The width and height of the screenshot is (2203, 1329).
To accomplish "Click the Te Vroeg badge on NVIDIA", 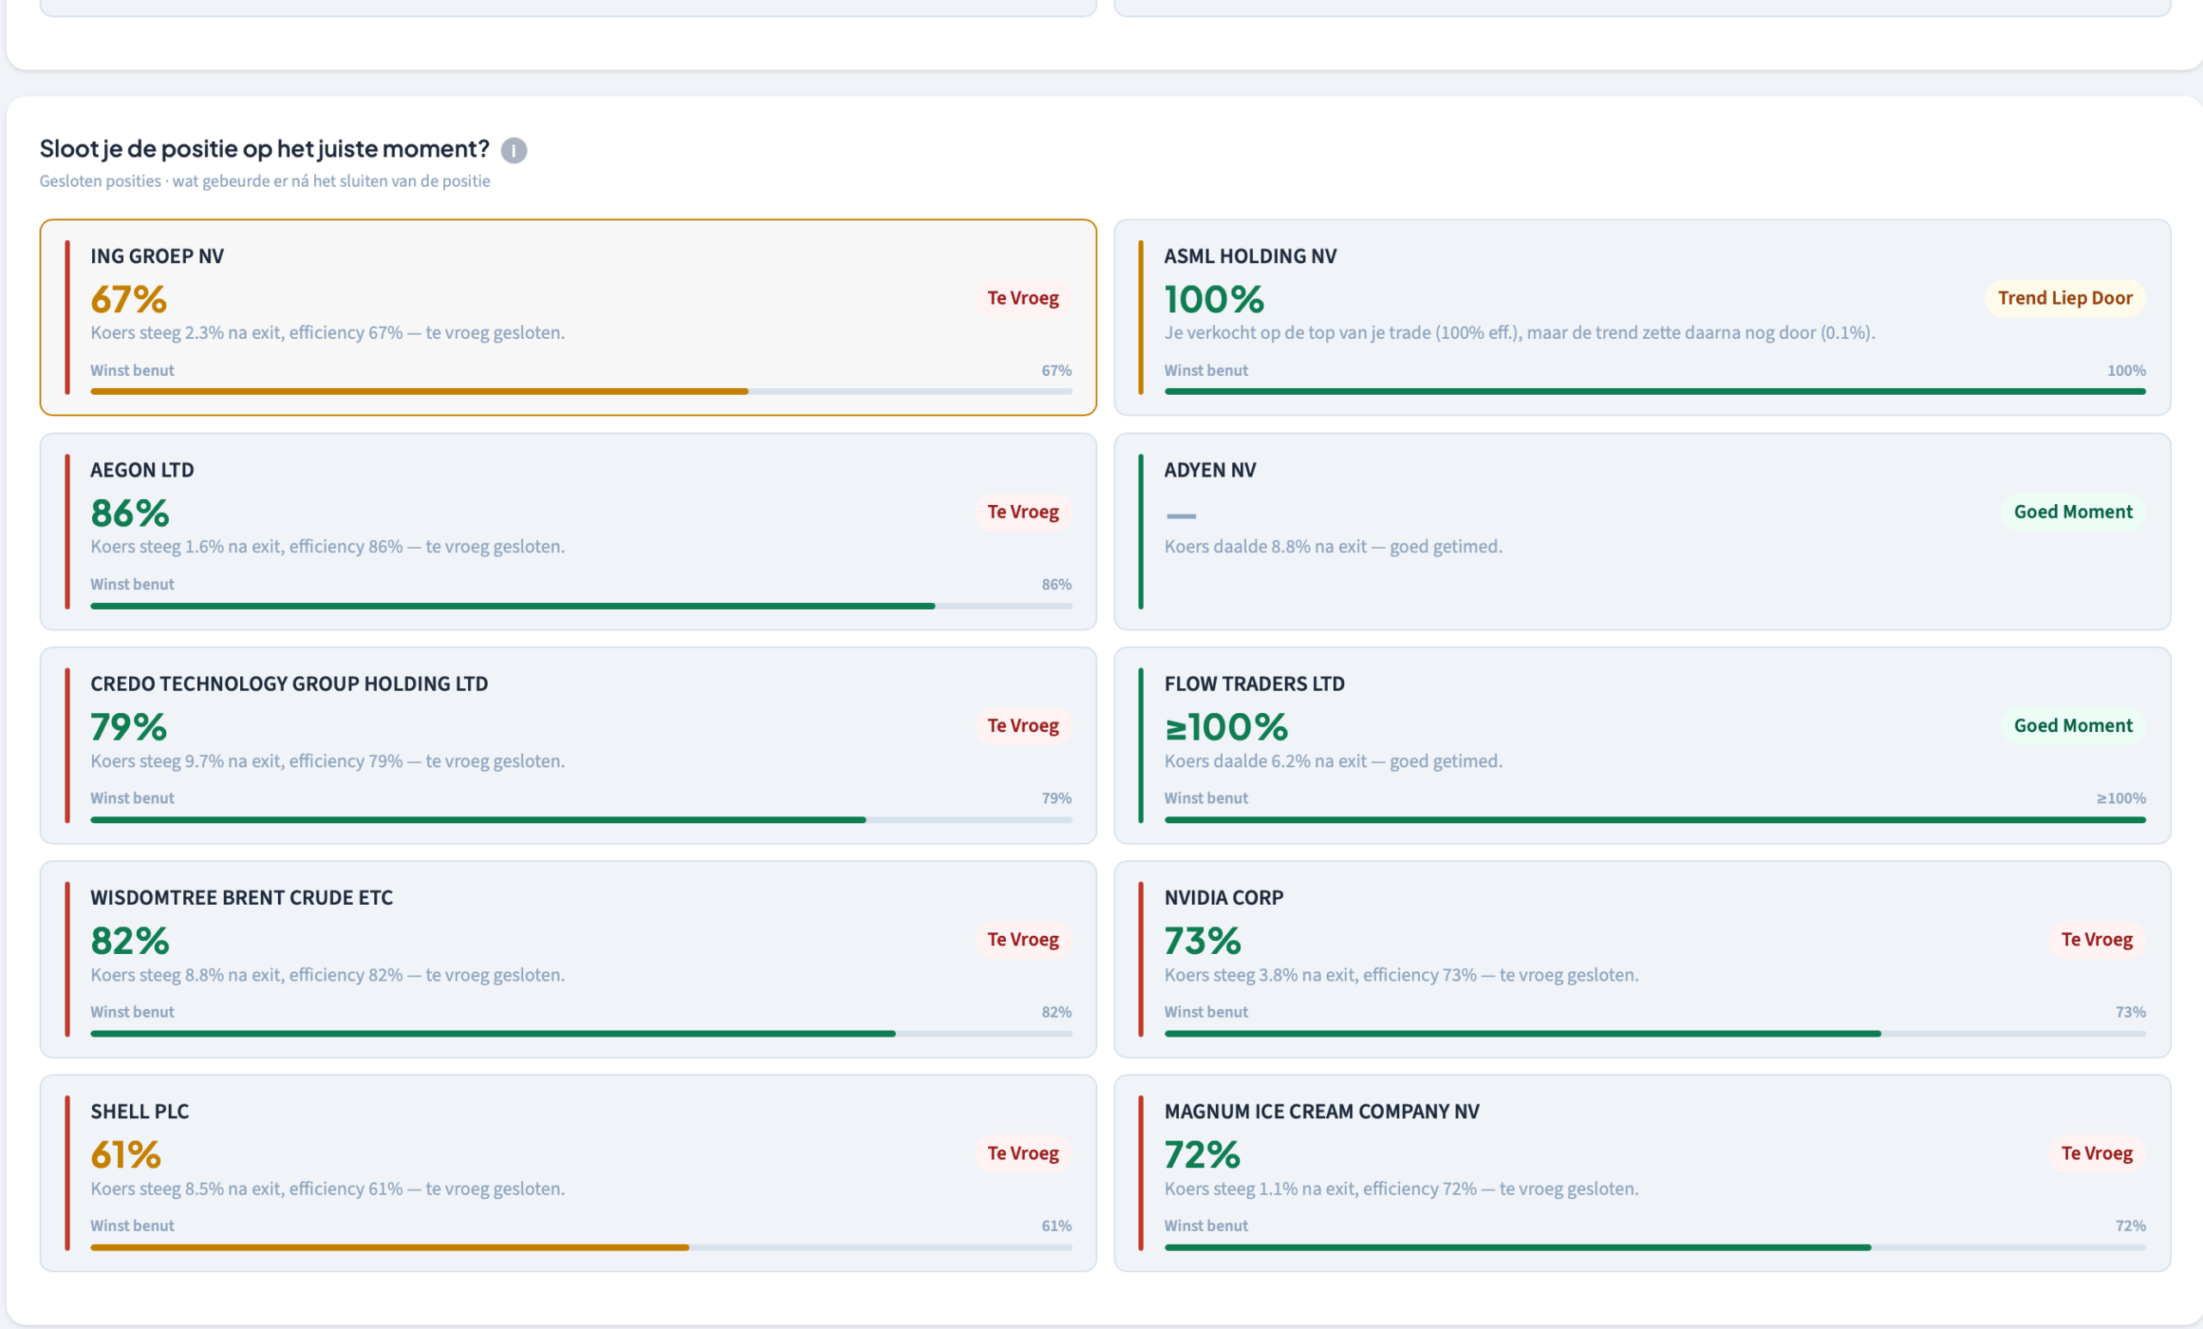I will (x=2096, y=938).
